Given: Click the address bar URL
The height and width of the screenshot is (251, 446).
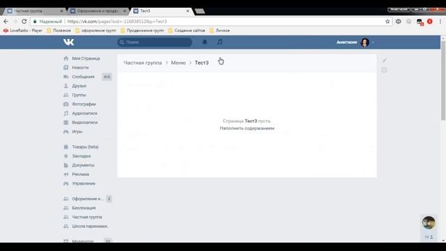Looking at the screenshot, I should tap(117, 22).
